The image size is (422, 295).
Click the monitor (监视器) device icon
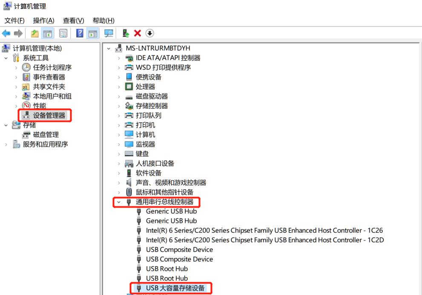point(129,144)
